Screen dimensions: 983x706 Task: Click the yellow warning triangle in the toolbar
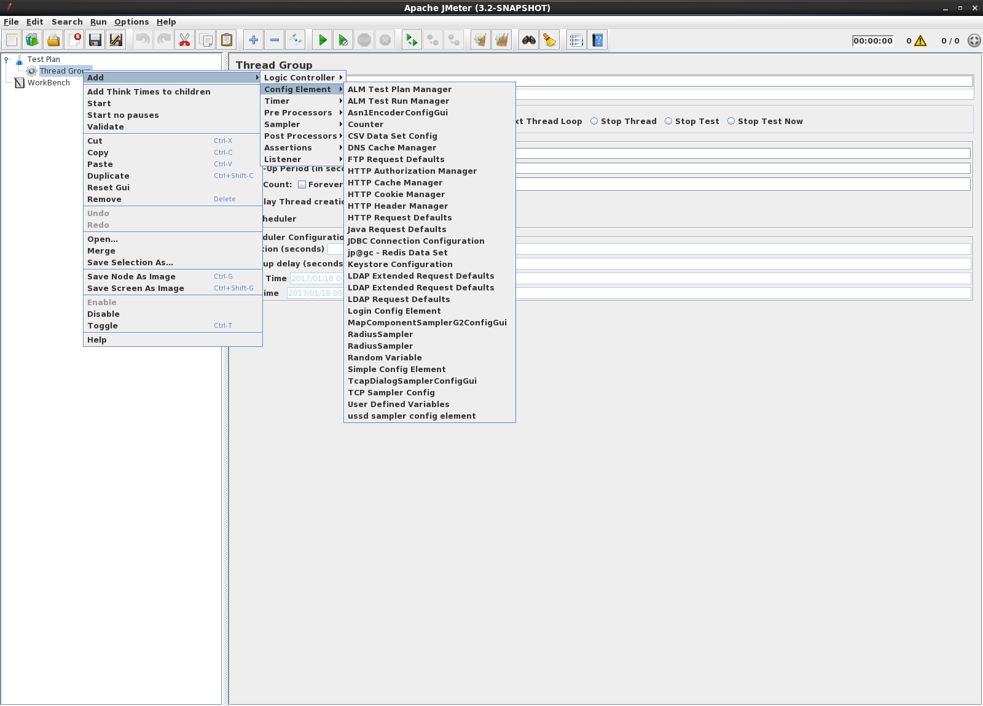pyautogui.click(x=920, y=41)
